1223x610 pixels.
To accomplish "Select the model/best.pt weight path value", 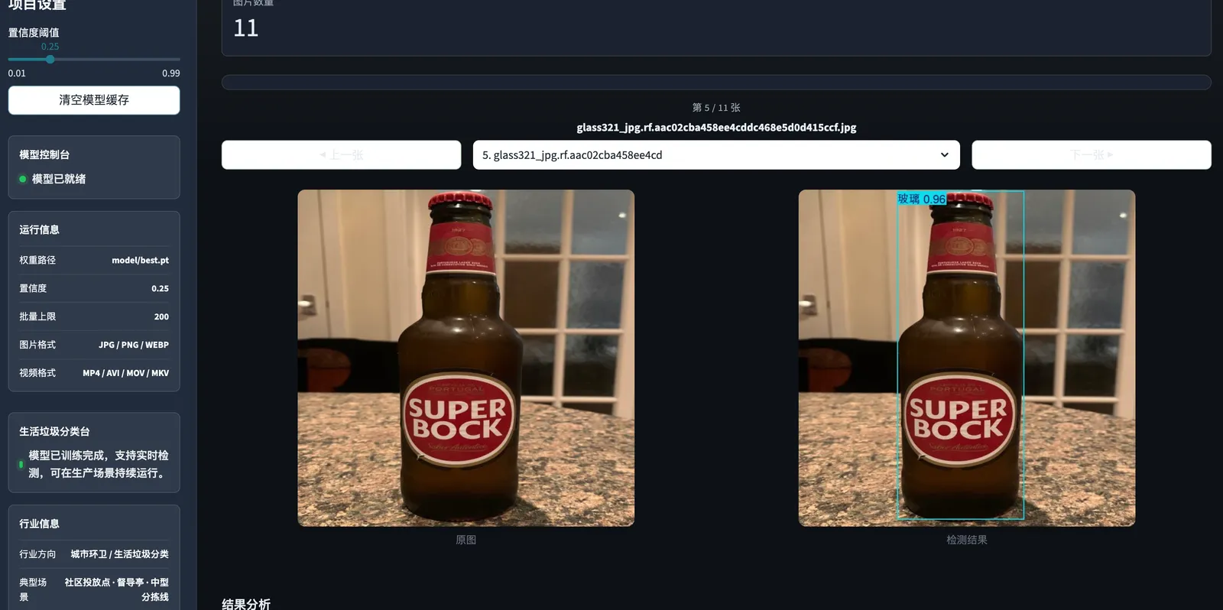I will 141,260.
